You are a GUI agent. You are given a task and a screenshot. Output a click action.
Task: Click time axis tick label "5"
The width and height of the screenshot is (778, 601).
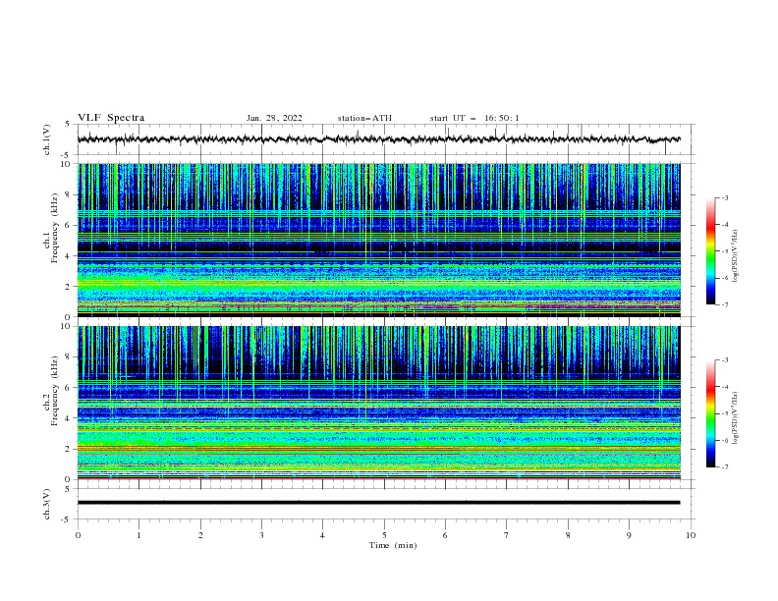pos(384,535)
